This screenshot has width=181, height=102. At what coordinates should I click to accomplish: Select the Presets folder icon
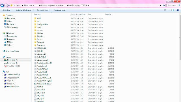tap(35, 39)
